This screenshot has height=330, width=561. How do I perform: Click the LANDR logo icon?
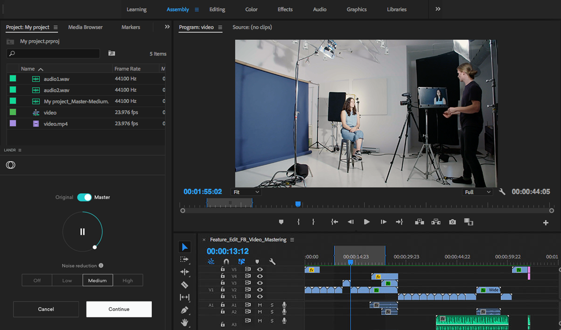tap(11, 165)
